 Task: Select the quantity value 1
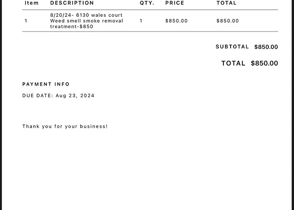tap(141, 21)
